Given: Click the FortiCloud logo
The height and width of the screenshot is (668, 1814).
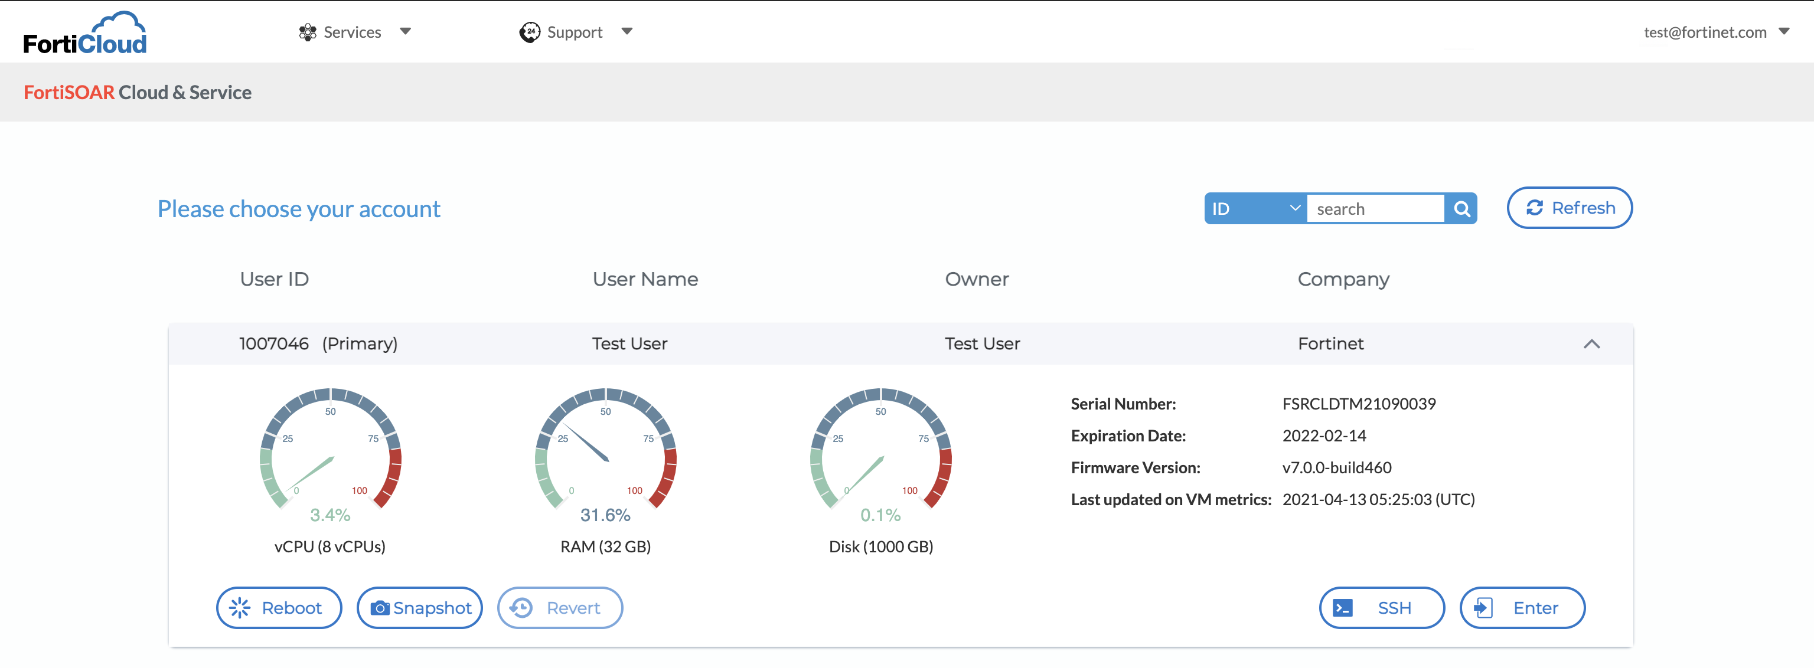Looking at the screenshot, I should (83, 31).
